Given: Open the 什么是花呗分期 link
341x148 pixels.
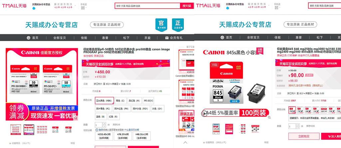Looking at the screenshot, I should pyautogui.click(x=132, y=130).
